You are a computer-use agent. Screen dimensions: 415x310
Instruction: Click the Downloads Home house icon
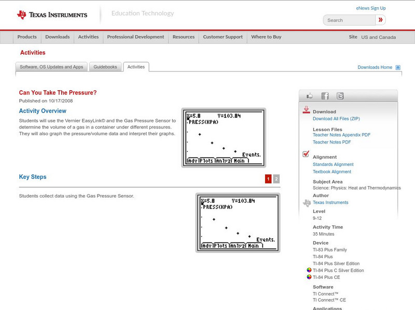(398, 67)
